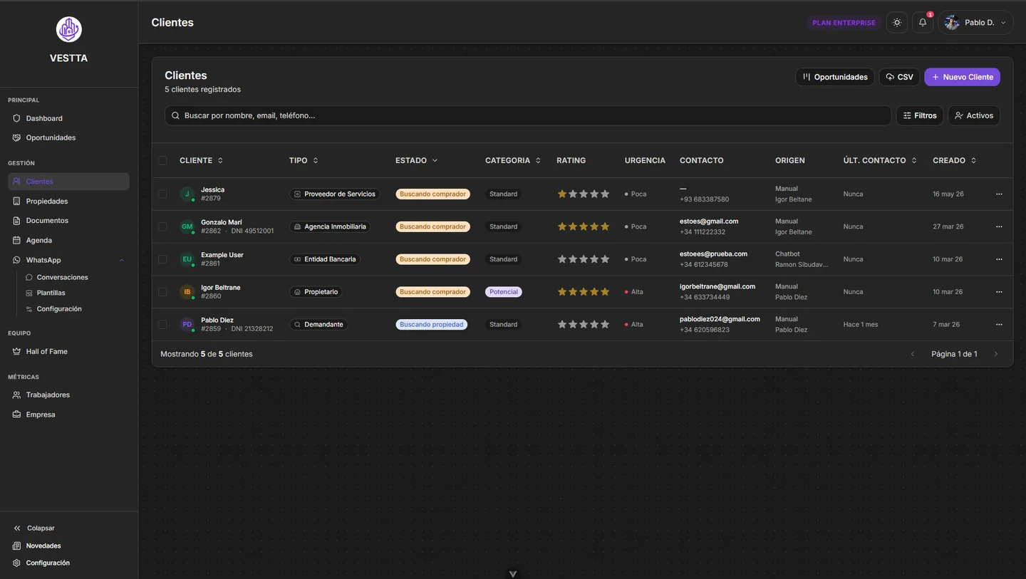The height and width of the screenshot is (579, 1026).
Task: Open row actions menu for Example User
Action: 999,259
